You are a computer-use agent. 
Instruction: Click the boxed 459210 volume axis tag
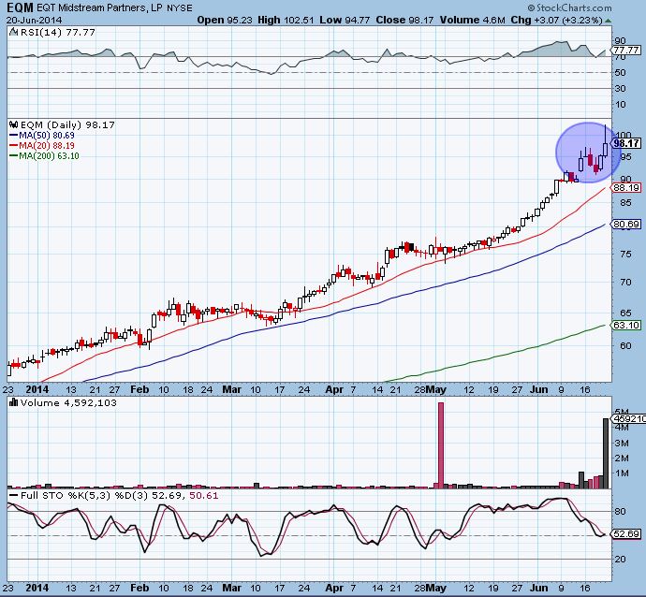point(628,418)
